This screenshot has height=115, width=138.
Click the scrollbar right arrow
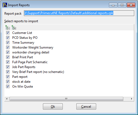tap(131, 99)
